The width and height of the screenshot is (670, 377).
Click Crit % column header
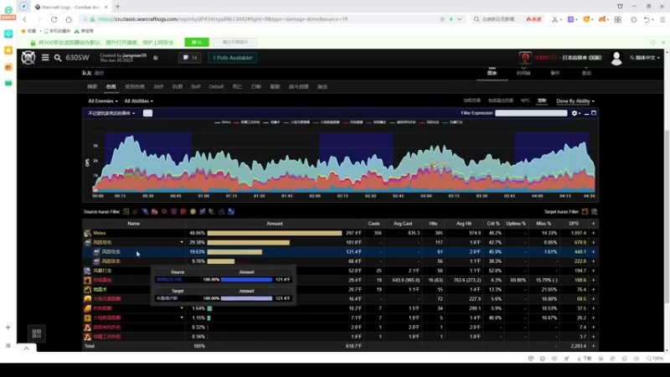(493, 224)
